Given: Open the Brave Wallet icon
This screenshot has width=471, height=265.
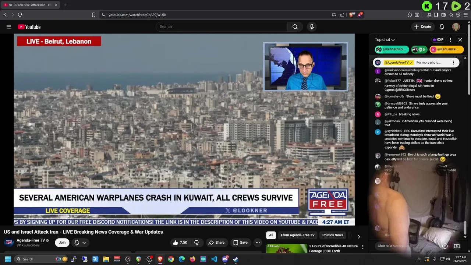Looking at the screenshot, I should tap(443, 15).
